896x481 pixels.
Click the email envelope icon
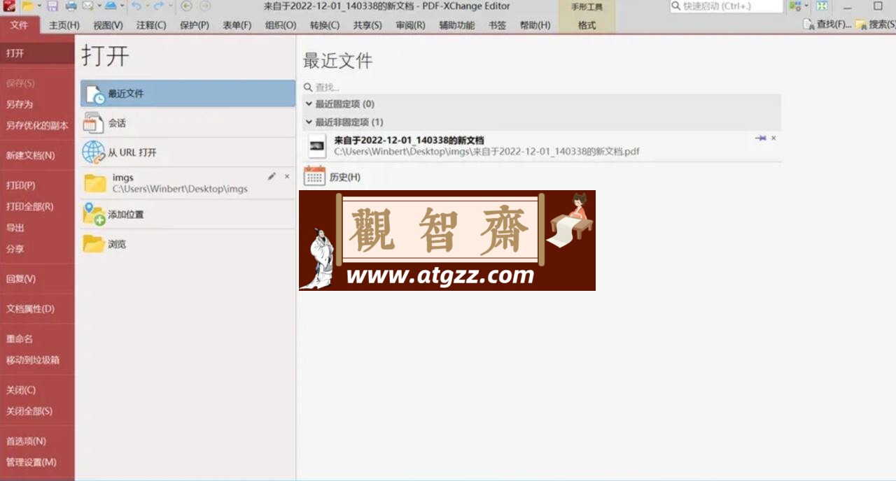tap(88, 6)
